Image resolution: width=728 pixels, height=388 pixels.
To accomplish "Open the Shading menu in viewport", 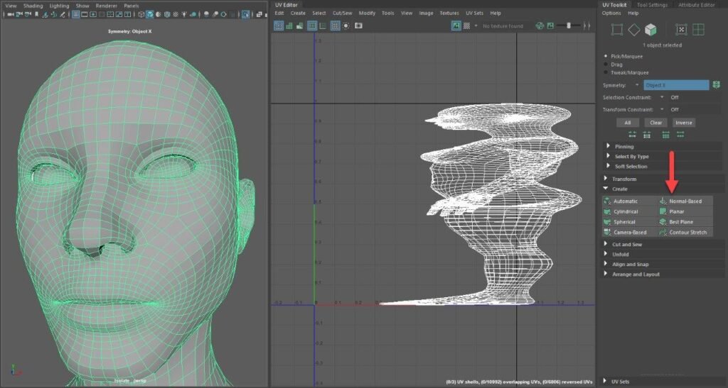I will click(x=33, y=6).
